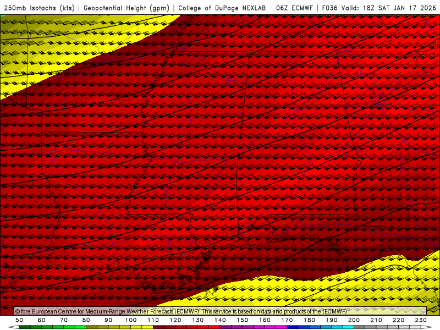Click the '230' label on the color scale
Viewport: 440px width, 330px height.
coord(421,320)
